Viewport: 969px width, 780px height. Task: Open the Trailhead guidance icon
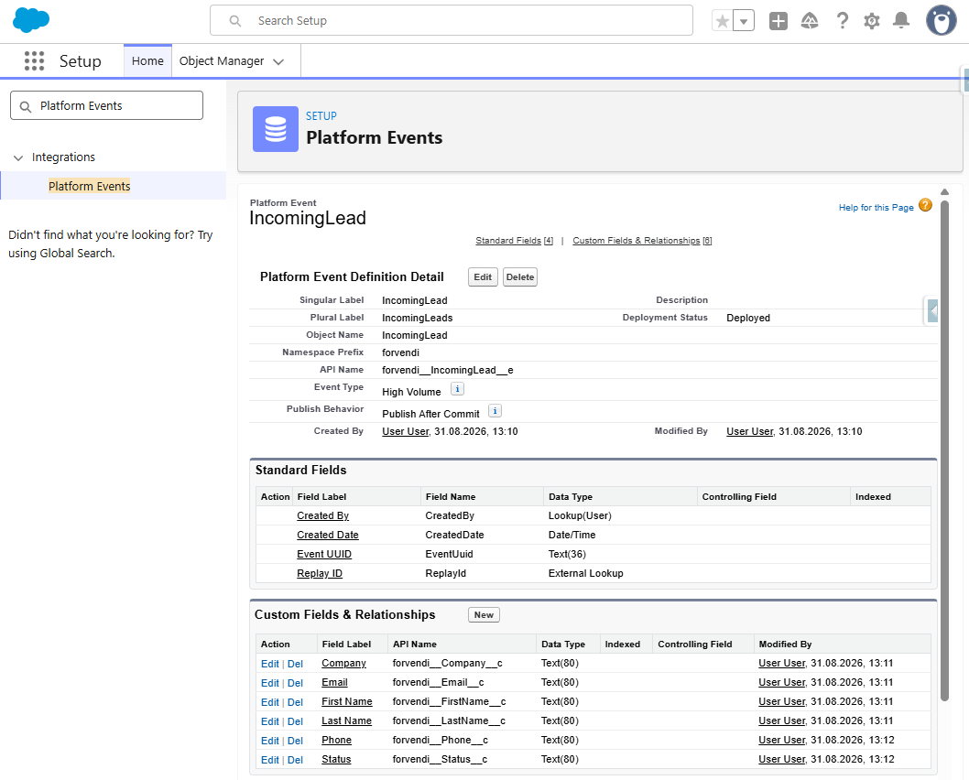coord(810,21)
